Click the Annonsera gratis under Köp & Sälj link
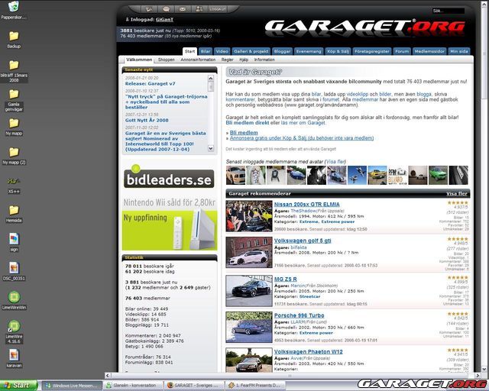 point(302,138)
